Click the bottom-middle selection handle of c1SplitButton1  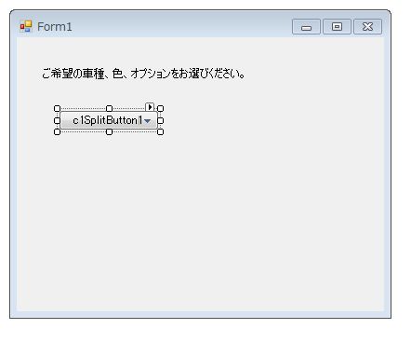click(x=109, y=132)
